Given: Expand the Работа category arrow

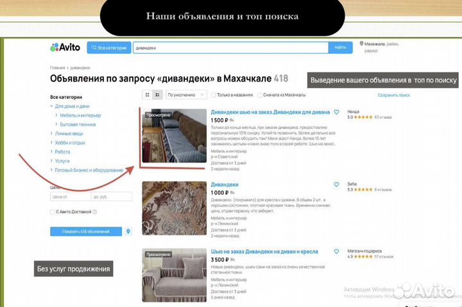Looking at the screenshot, I should pos(51,152).
